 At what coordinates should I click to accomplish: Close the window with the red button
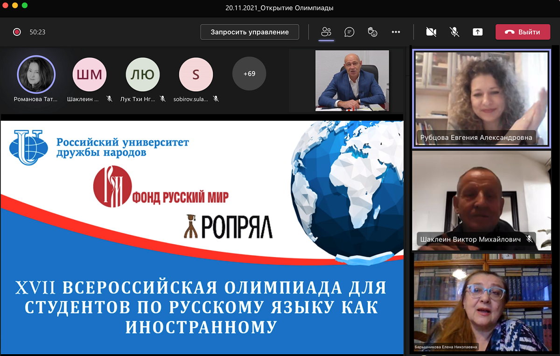point(5,6)
